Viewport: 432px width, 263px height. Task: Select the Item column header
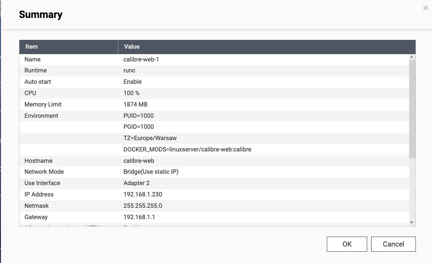pos(32,46)
